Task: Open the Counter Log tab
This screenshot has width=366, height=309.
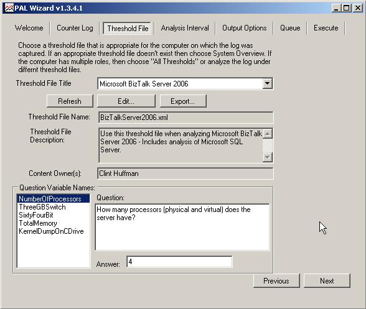Action: 75,28
